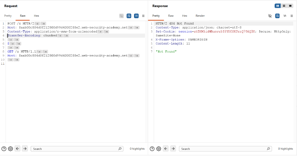Click the Request panel Search field

[x=77, y=149]
